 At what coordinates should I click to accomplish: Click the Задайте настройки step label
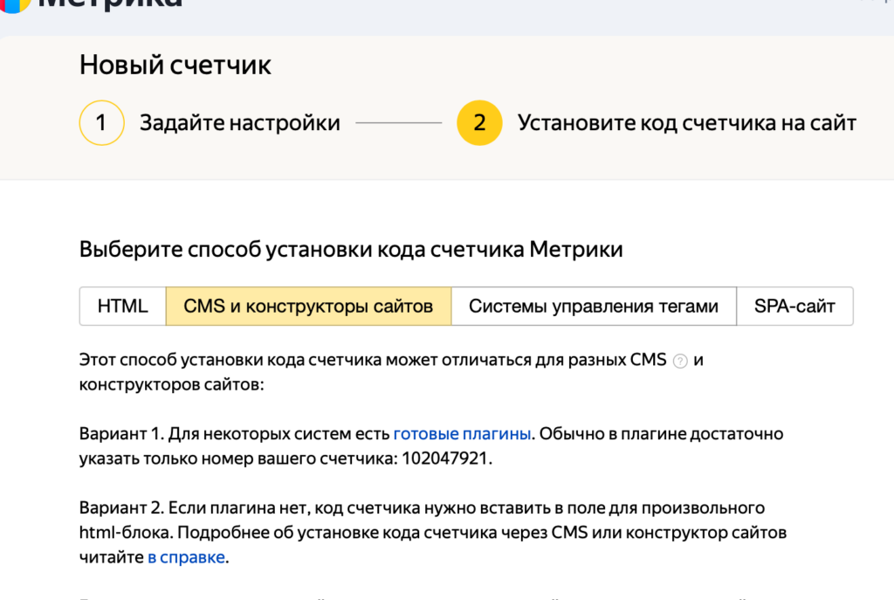(240, 122)
